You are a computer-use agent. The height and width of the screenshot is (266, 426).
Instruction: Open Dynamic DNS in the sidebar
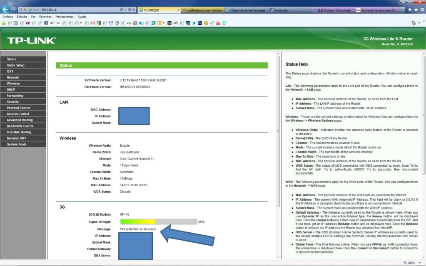[x=23, y=138]
